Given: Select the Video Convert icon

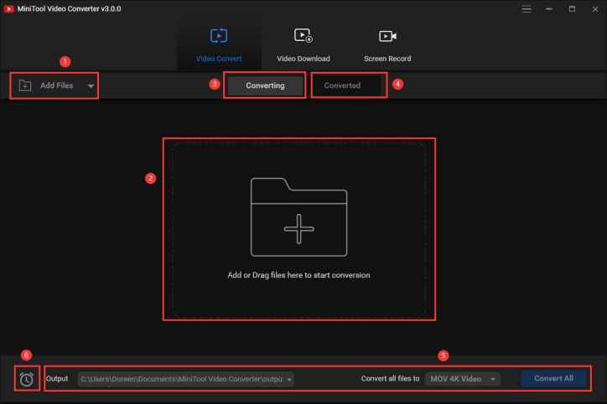Looking at the screenshot, I should pyautogui.click(x=218, y=36).
